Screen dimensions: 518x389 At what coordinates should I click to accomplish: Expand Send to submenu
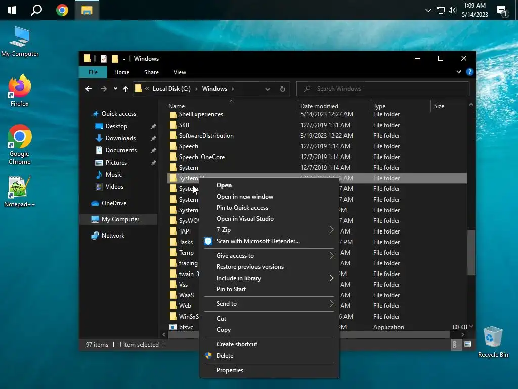[269, 304]
